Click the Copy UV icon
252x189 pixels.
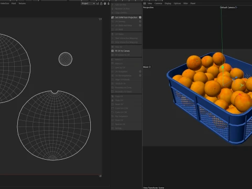pos(112,96)
